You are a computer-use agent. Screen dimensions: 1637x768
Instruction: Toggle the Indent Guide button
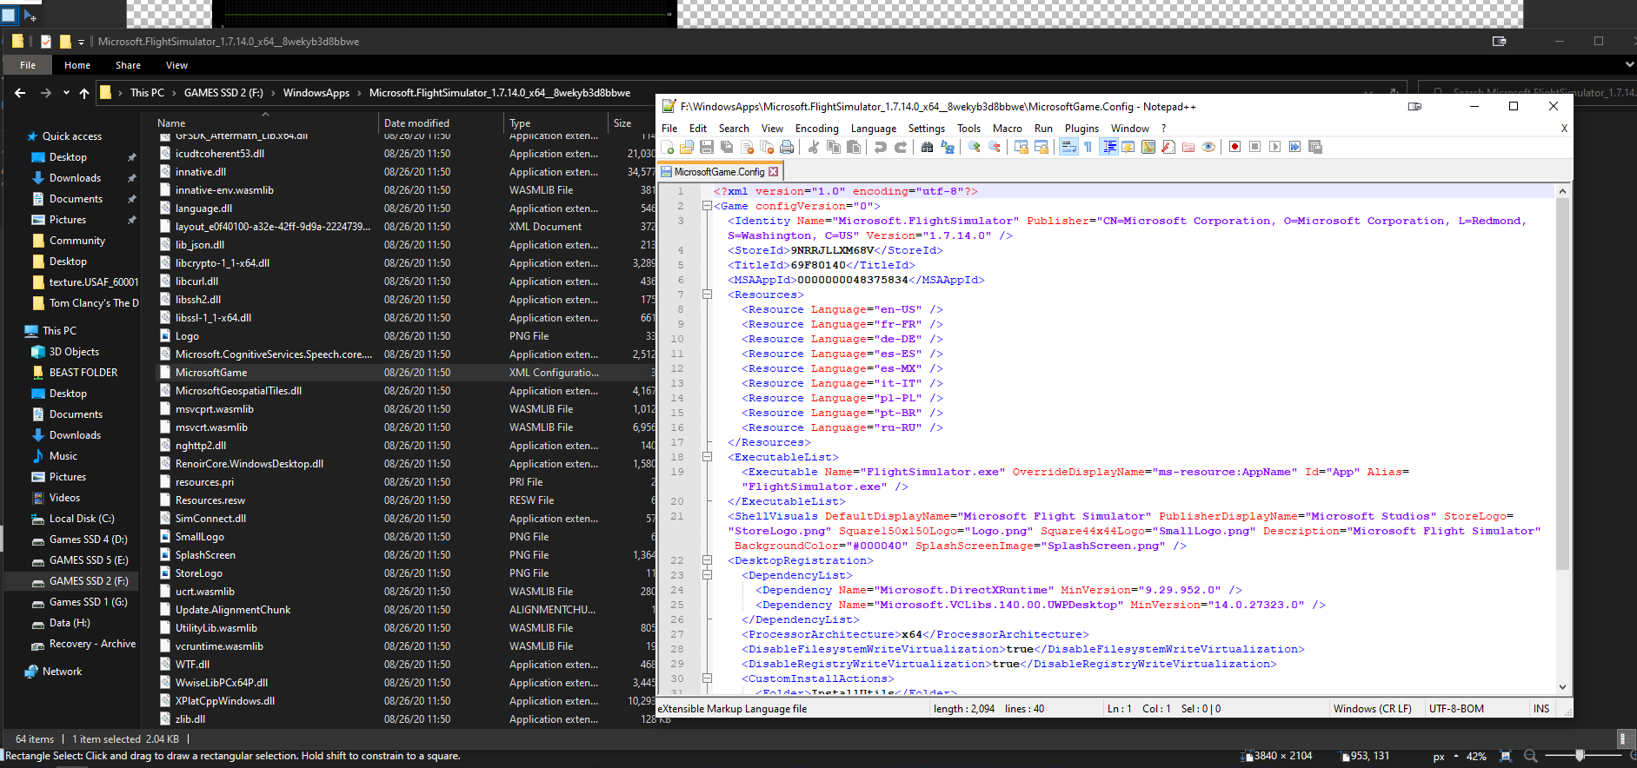[x=1109, y=147]
